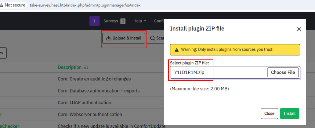Click the Surveys count badge 1
The width and height of the screenshot is (315, 128).
123,21
